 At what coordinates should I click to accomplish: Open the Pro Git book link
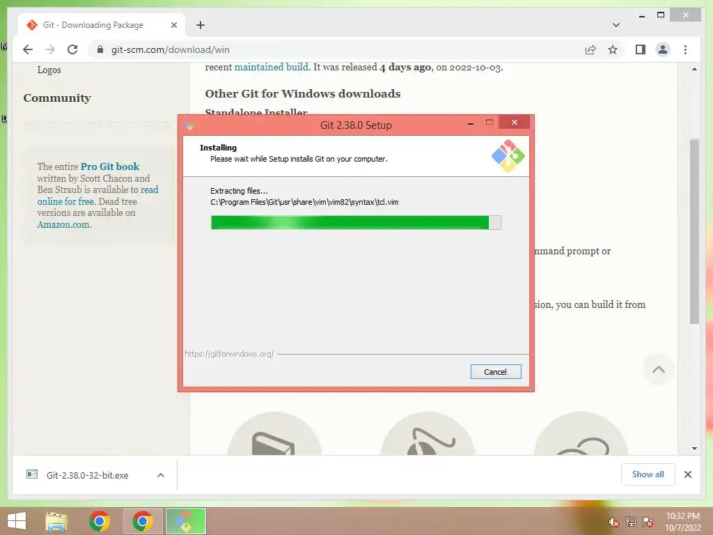109,166
